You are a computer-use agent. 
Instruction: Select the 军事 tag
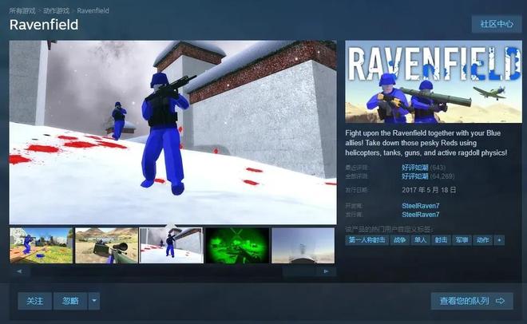coord(462,240)
